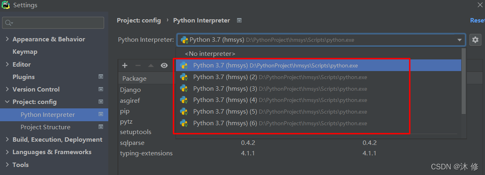485x175 pixels.
Task: Click project-level icon beside Project: config
Action: (x=101, y=102)
